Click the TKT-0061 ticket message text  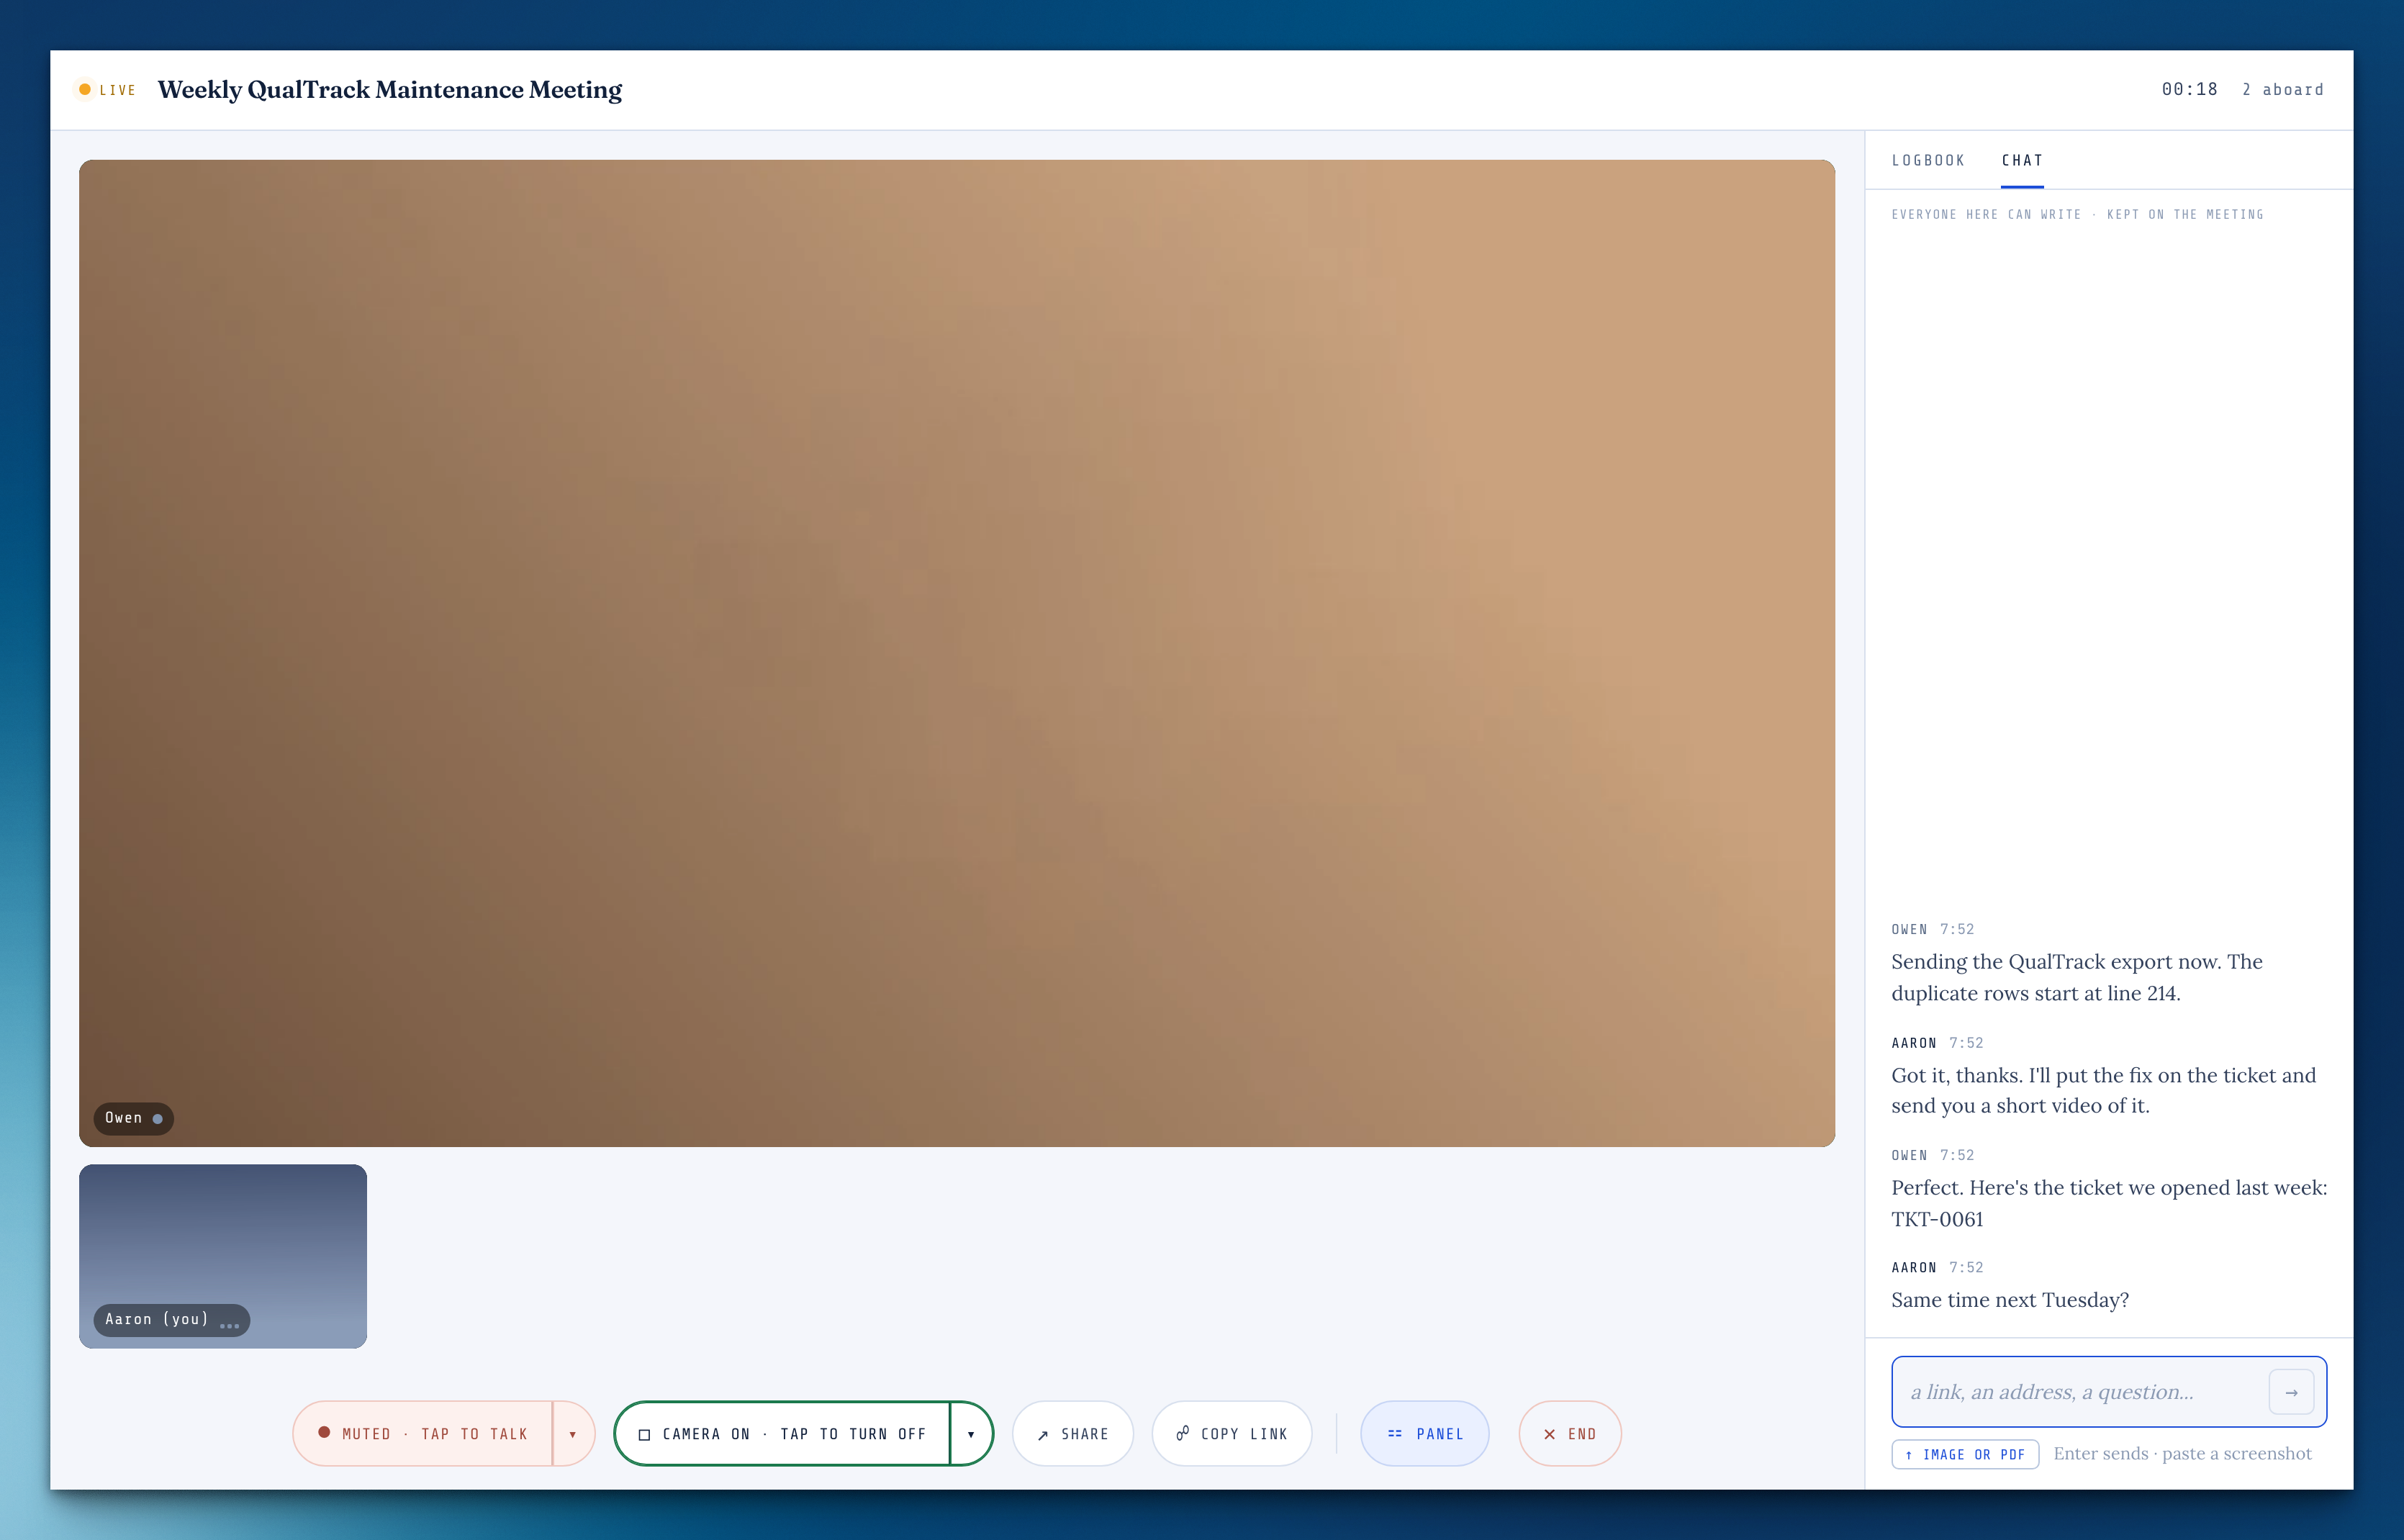(x=2109, y=1203)
